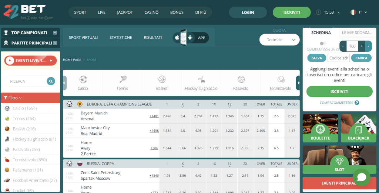This screenshot has width=379, height=193.
Task: Click the trophy icon of UEFA Champions League
Action: tap(79, 104)
